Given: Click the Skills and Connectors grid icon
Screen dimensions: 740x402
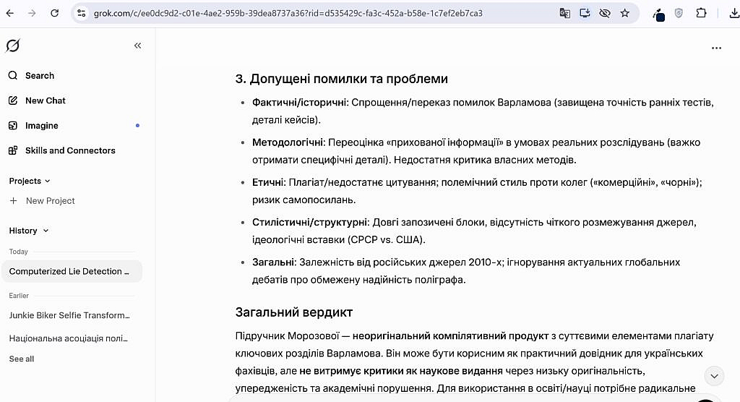Looking at the screenshot, I should pyautogui.click(x=13, y=150).
